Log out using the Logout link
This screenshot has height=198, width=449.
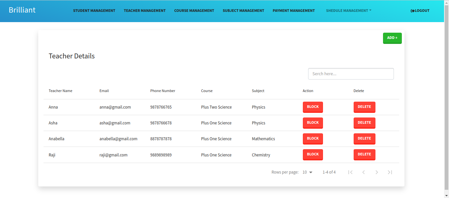pyautogui.click(x=420, y=11)
